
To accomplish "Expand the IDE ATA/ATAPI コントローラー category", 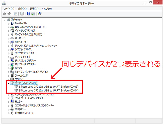I will (9, 27).
